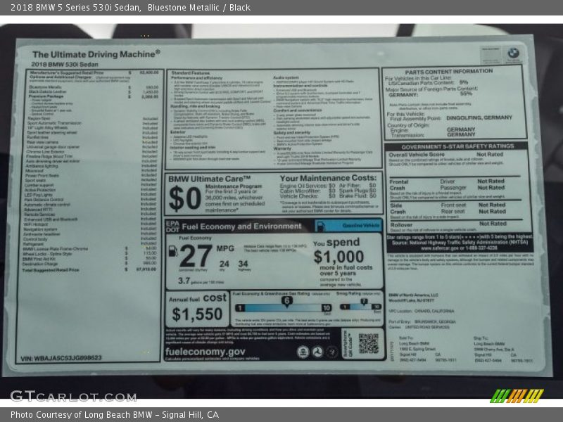Click the 'WiFi Hotspot' row
The height and width of the screenshot is (422, 563).
[x=90, y=224]
